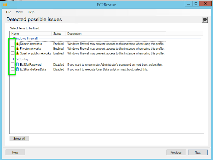Screen dimensions: 213x160
Task: Select the Domain networks row name
Action: tap(31, 44)
